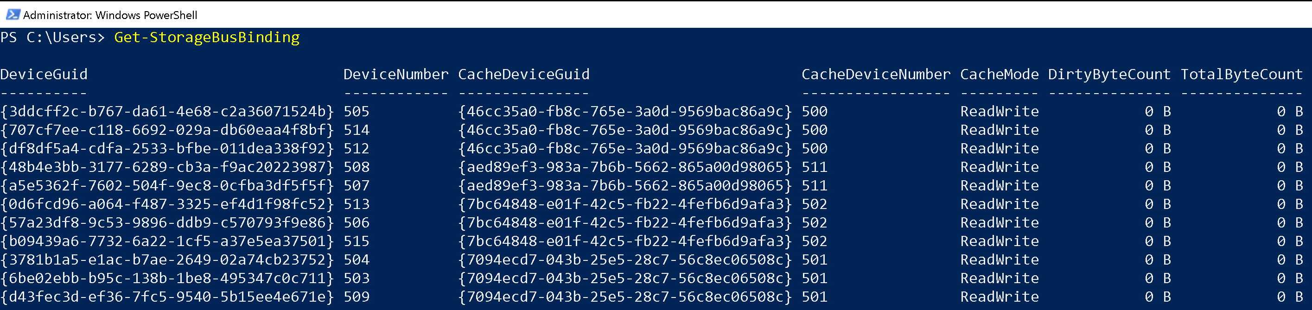
Task: Click the PowerShell icon in the title bar
Action: pos(13,15)
